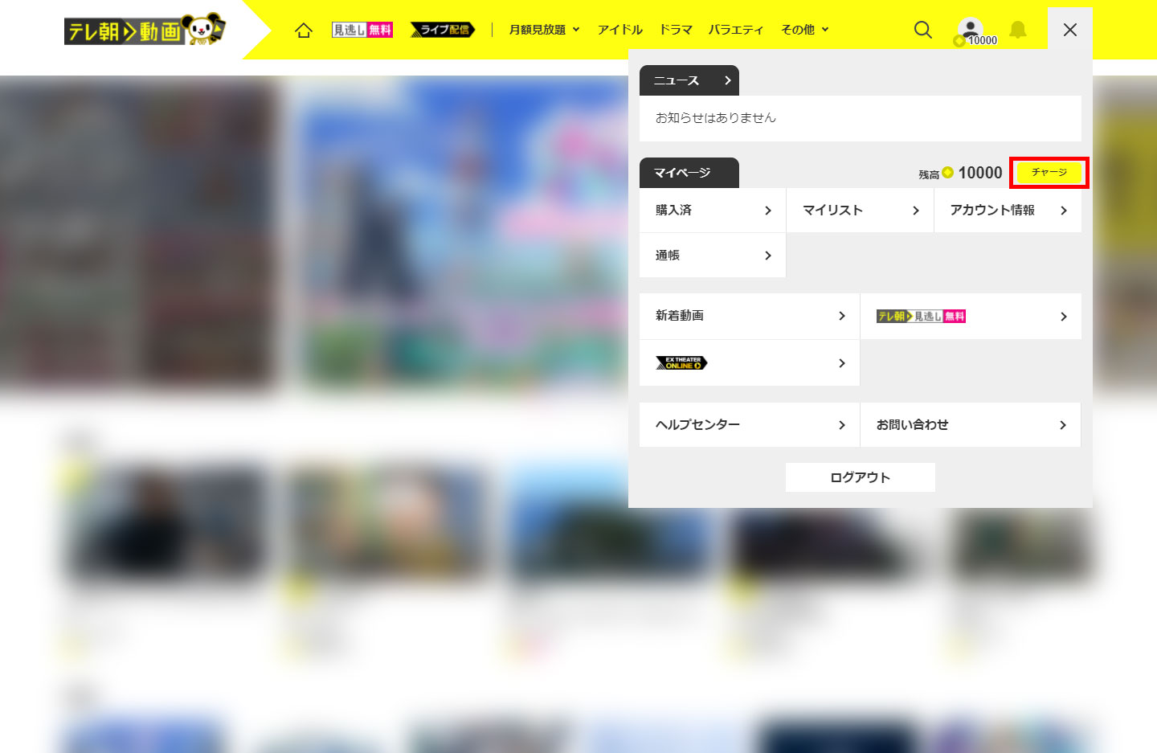
Task: Open the ヘルプセンター link
Action: 749,424
